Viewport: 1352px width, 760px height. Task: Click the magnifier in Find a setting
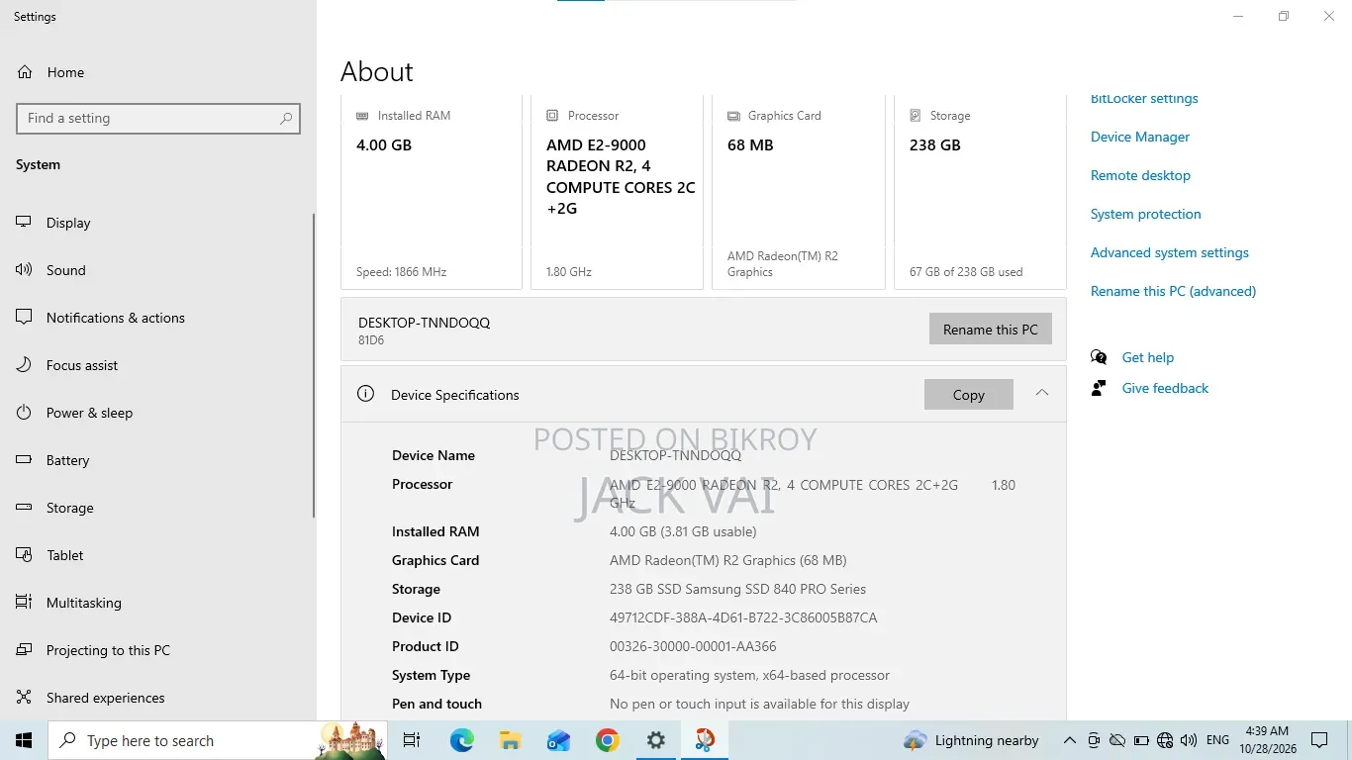click(286, 119)
